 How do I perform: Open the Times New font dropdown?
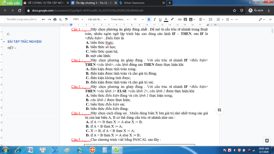click(120, 19)
